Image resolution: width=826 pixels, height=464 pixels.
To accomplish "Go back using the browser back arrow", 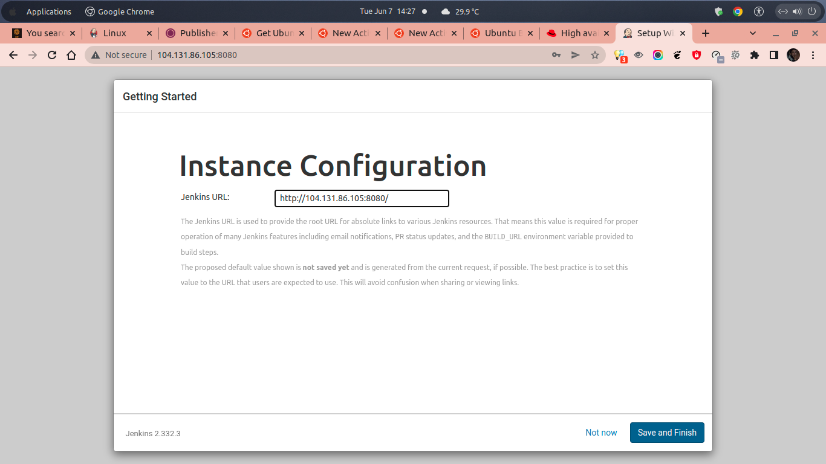I will [13, 55].
